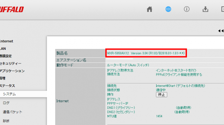Collapse panel with double left arrows

(x=221, y=30)
